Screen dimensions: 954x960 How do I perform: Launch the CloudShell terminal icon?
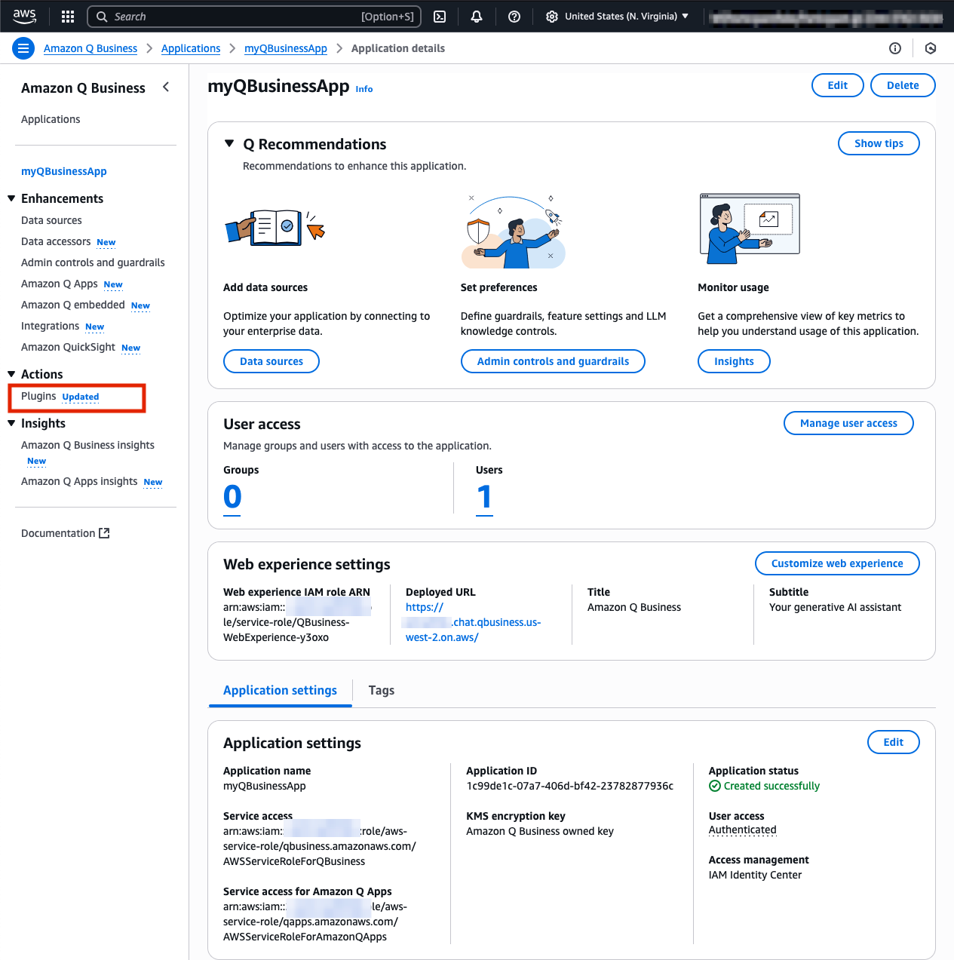click(440, 17)
